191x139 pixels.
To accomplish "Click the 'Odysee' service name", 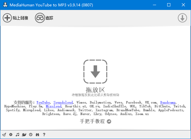I will [111, 114].
